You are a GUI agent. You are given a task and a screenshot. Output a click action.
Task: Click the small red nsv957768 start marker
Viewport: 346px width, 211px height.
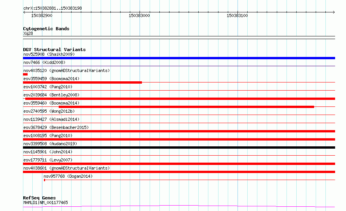click(45, 180)
